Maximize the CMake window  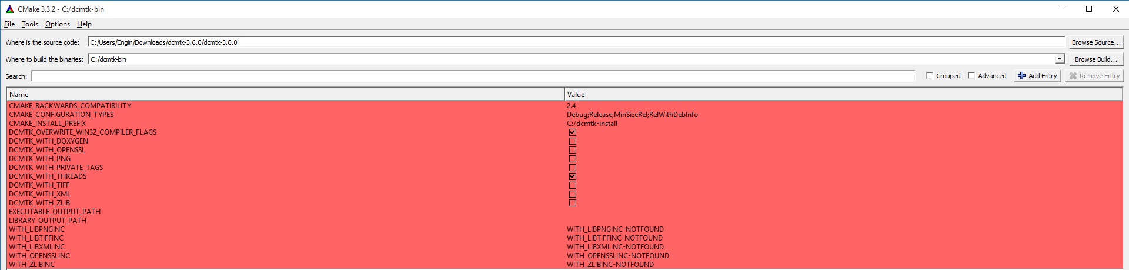pyautogui.click(x=1089, y=9)
